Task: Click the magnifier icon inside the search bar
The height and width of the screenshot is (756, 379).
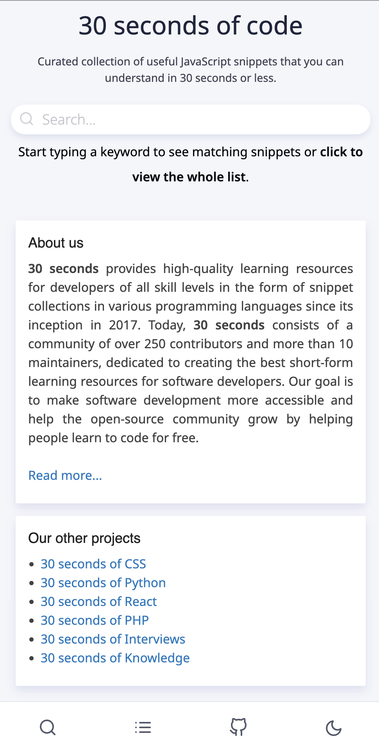Action: coord(27,119)
